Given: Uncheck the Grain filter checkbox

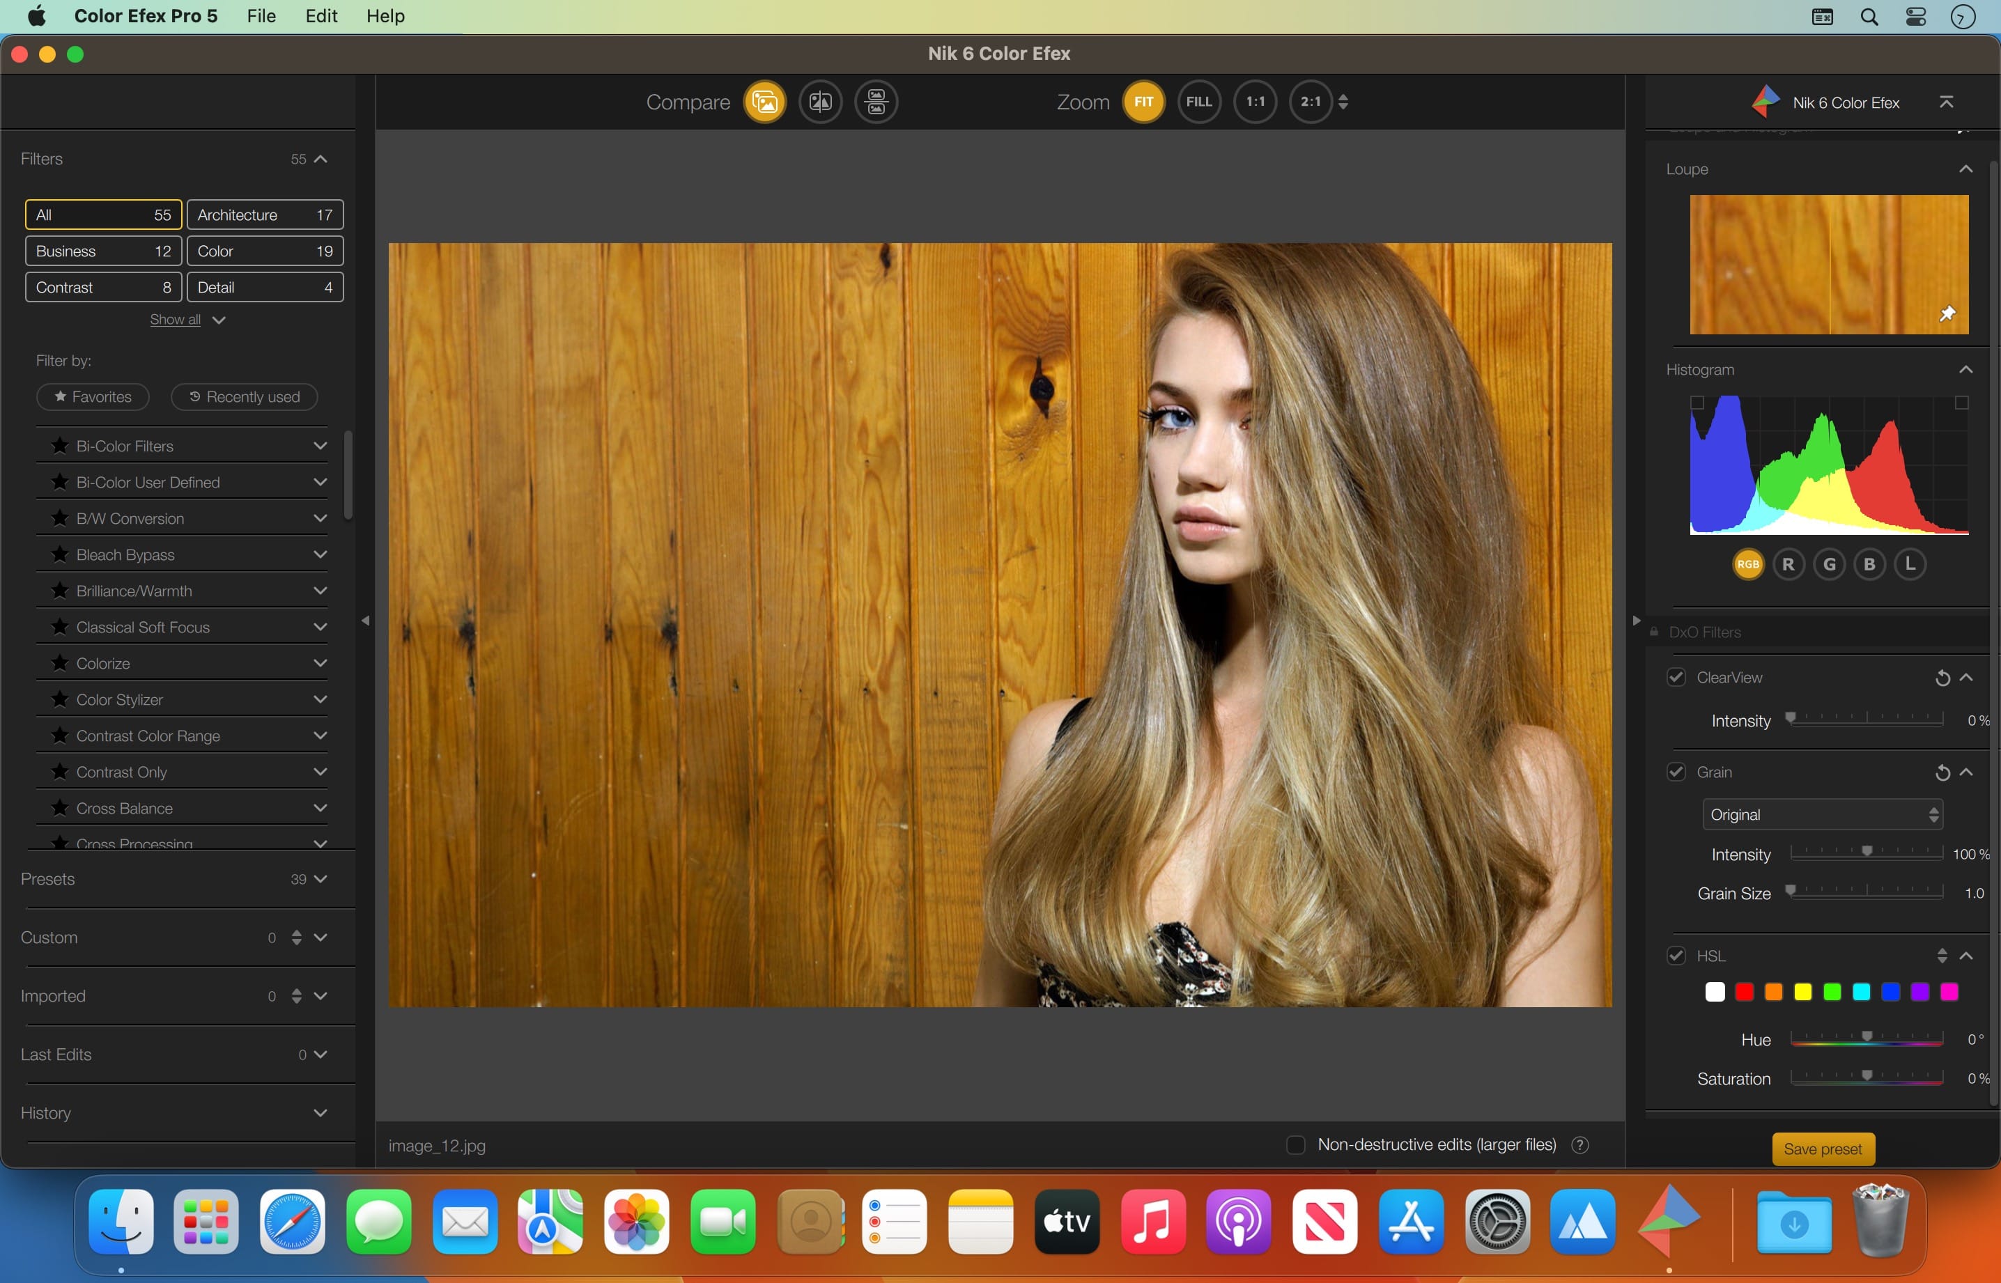Looking at the screenshot, I should 1676,772.
